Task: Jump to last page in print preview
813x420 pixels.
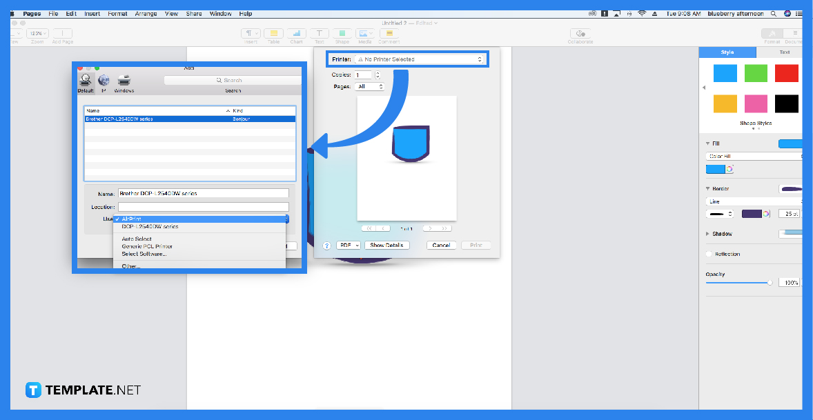Action: coord(444,228)
